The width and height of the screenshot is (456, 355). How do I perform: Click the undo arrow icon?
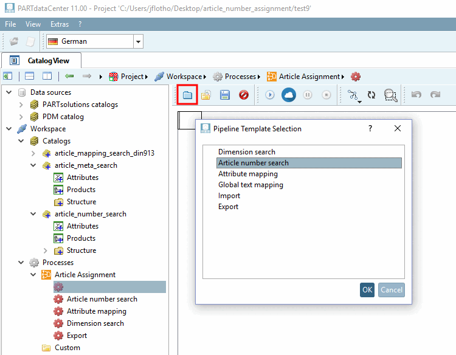416,94
